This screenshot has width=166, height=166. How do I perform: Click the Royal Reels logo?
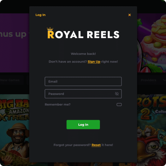(x=83, y=33)
